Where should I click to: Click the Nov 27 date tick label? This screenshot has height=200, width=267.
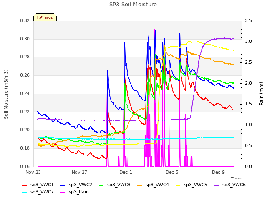click(79, 172)
